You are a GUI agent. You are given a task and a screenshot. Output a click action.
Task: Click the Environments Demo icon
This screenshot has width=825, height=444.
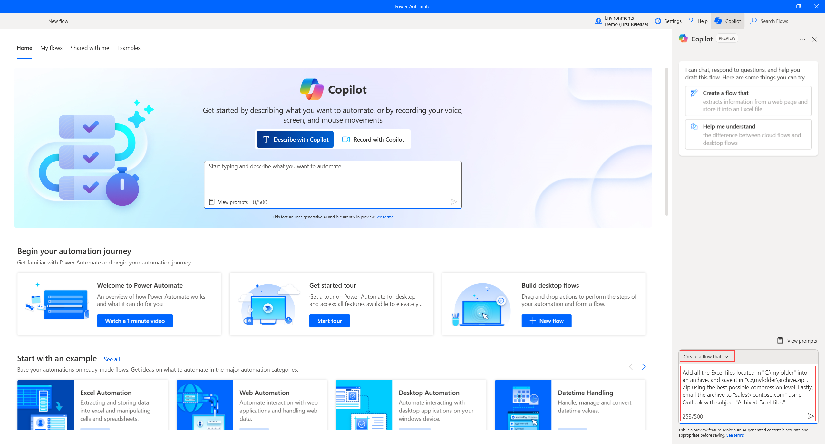(598, 21)
